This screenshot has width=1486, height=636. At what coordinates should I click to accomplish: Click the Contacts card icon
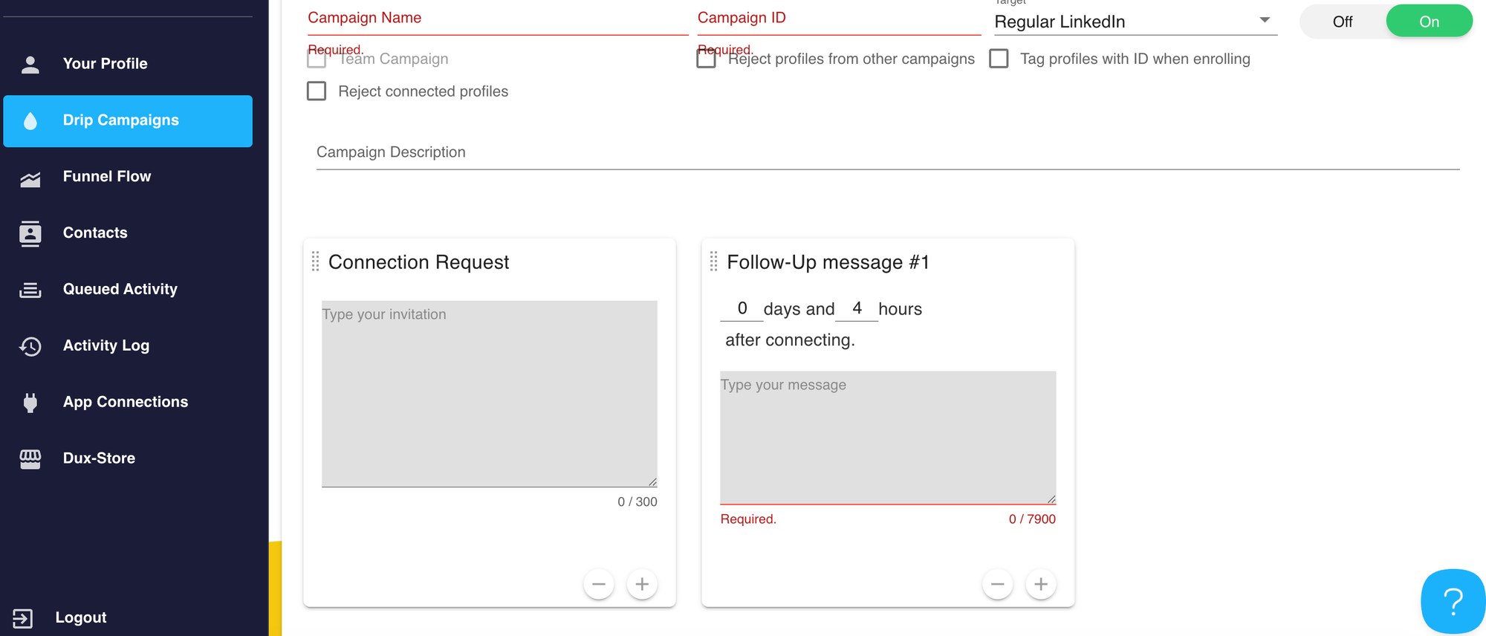tap(30, 233)
